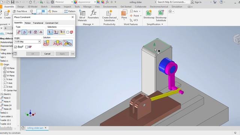Expand the dialog with the >> button
This screenshot has width=240, height=135.
(73, 54)
